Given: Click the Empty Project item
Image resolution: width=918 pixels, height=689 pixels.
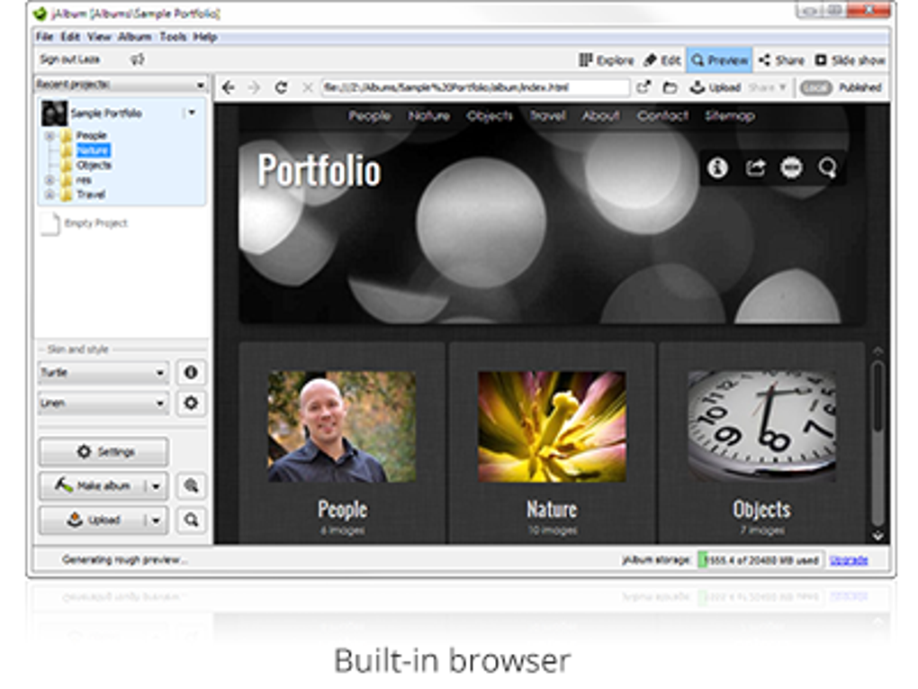Looking at the screenshot, I should [85, 223].
